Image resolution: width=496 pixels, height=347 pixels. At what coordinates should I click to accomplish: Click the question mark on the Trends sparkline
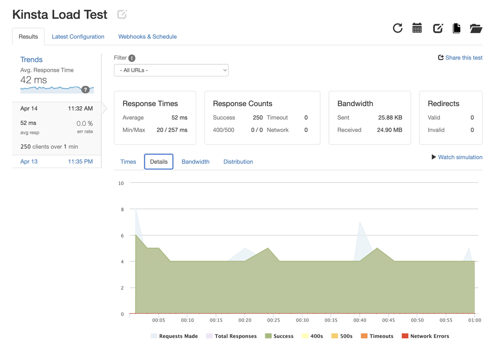pyautogui.click(x=86, y=89)
